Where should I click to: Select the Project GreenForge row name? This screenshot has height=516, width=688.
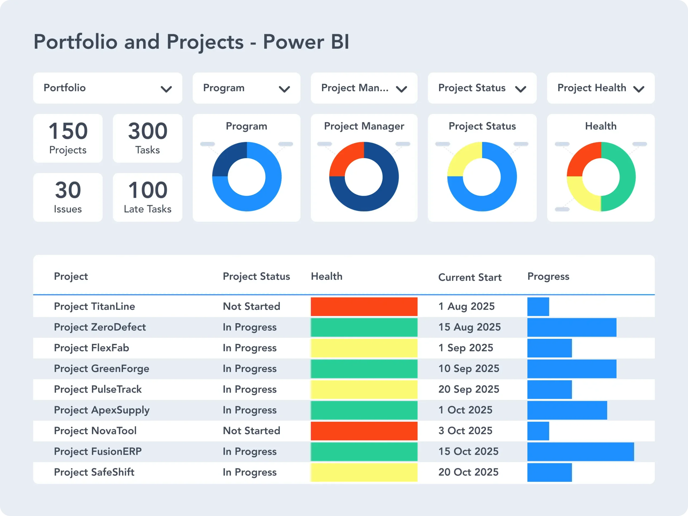point(101,368)
